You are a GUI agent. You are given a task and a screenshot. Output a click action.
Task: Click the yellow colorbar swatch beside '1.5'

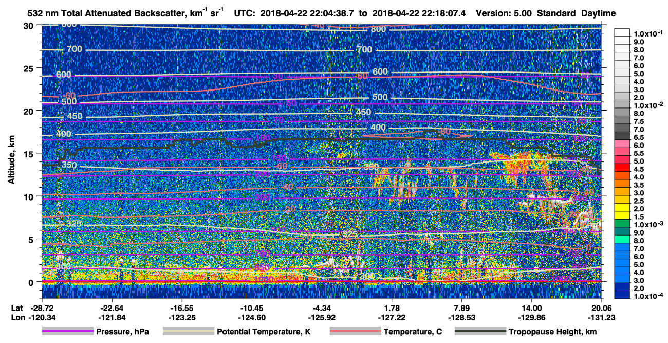coord(623,216)
